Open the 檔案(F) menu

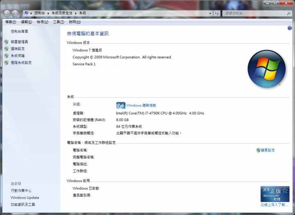11,22
